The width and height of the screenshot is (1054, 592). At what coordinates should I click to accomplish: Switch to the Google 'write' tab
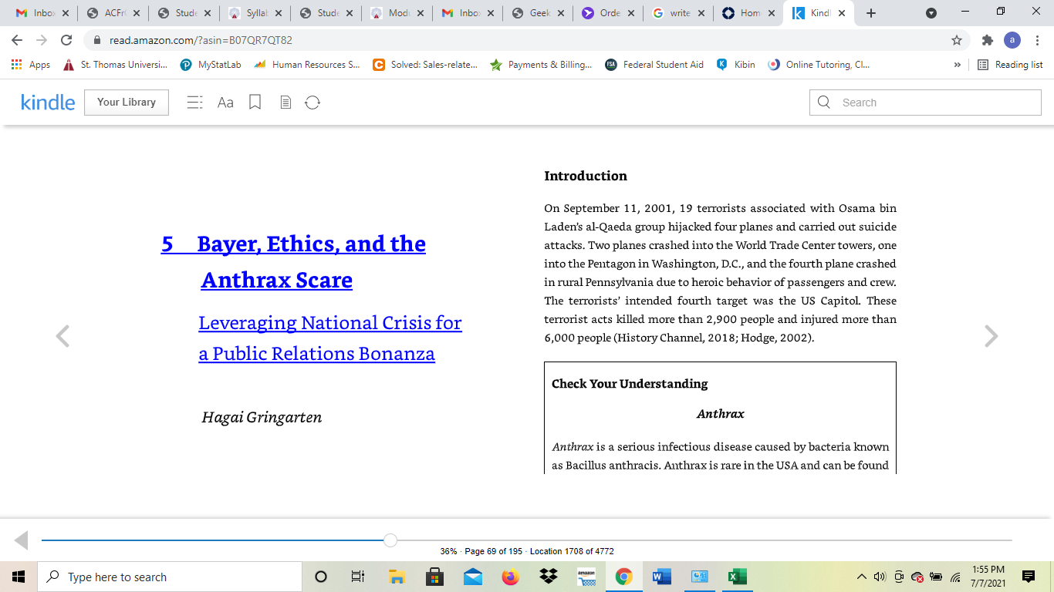680,13
